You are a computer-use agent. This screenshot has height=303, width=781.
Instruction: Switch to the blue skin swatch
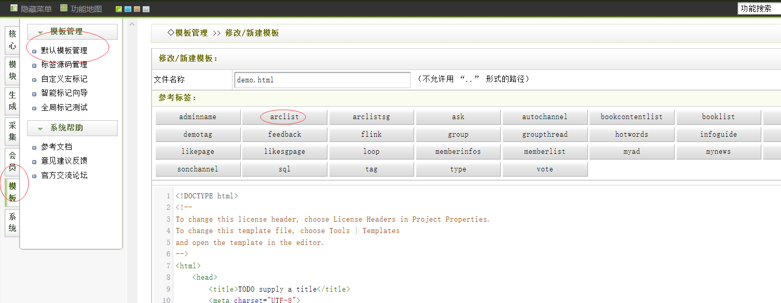[128, 9]
